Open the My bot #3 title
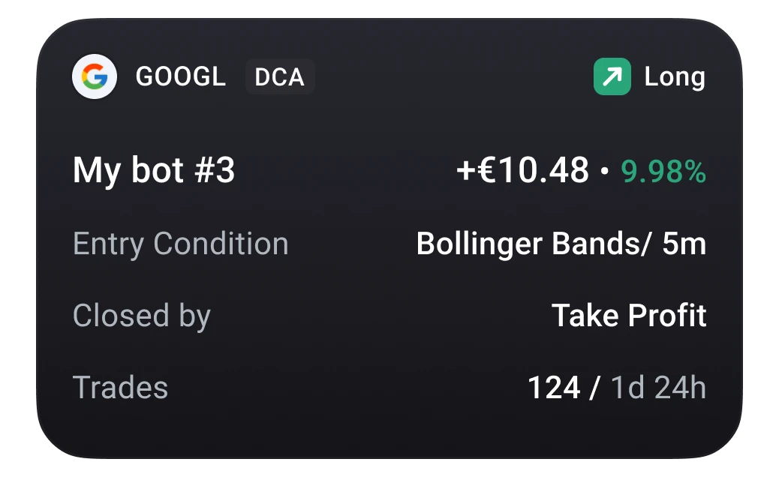This screenshot has height=495, width=779. 154,171
